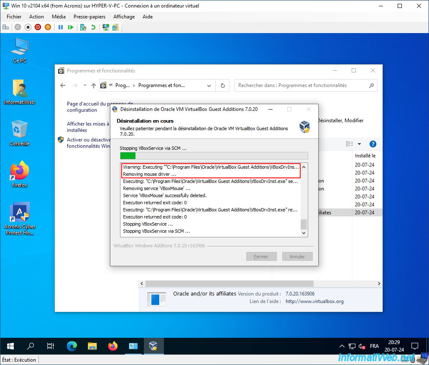
Task: Click the blue help question mark icon
Action: pyautogui.click(x=373, y=144)
